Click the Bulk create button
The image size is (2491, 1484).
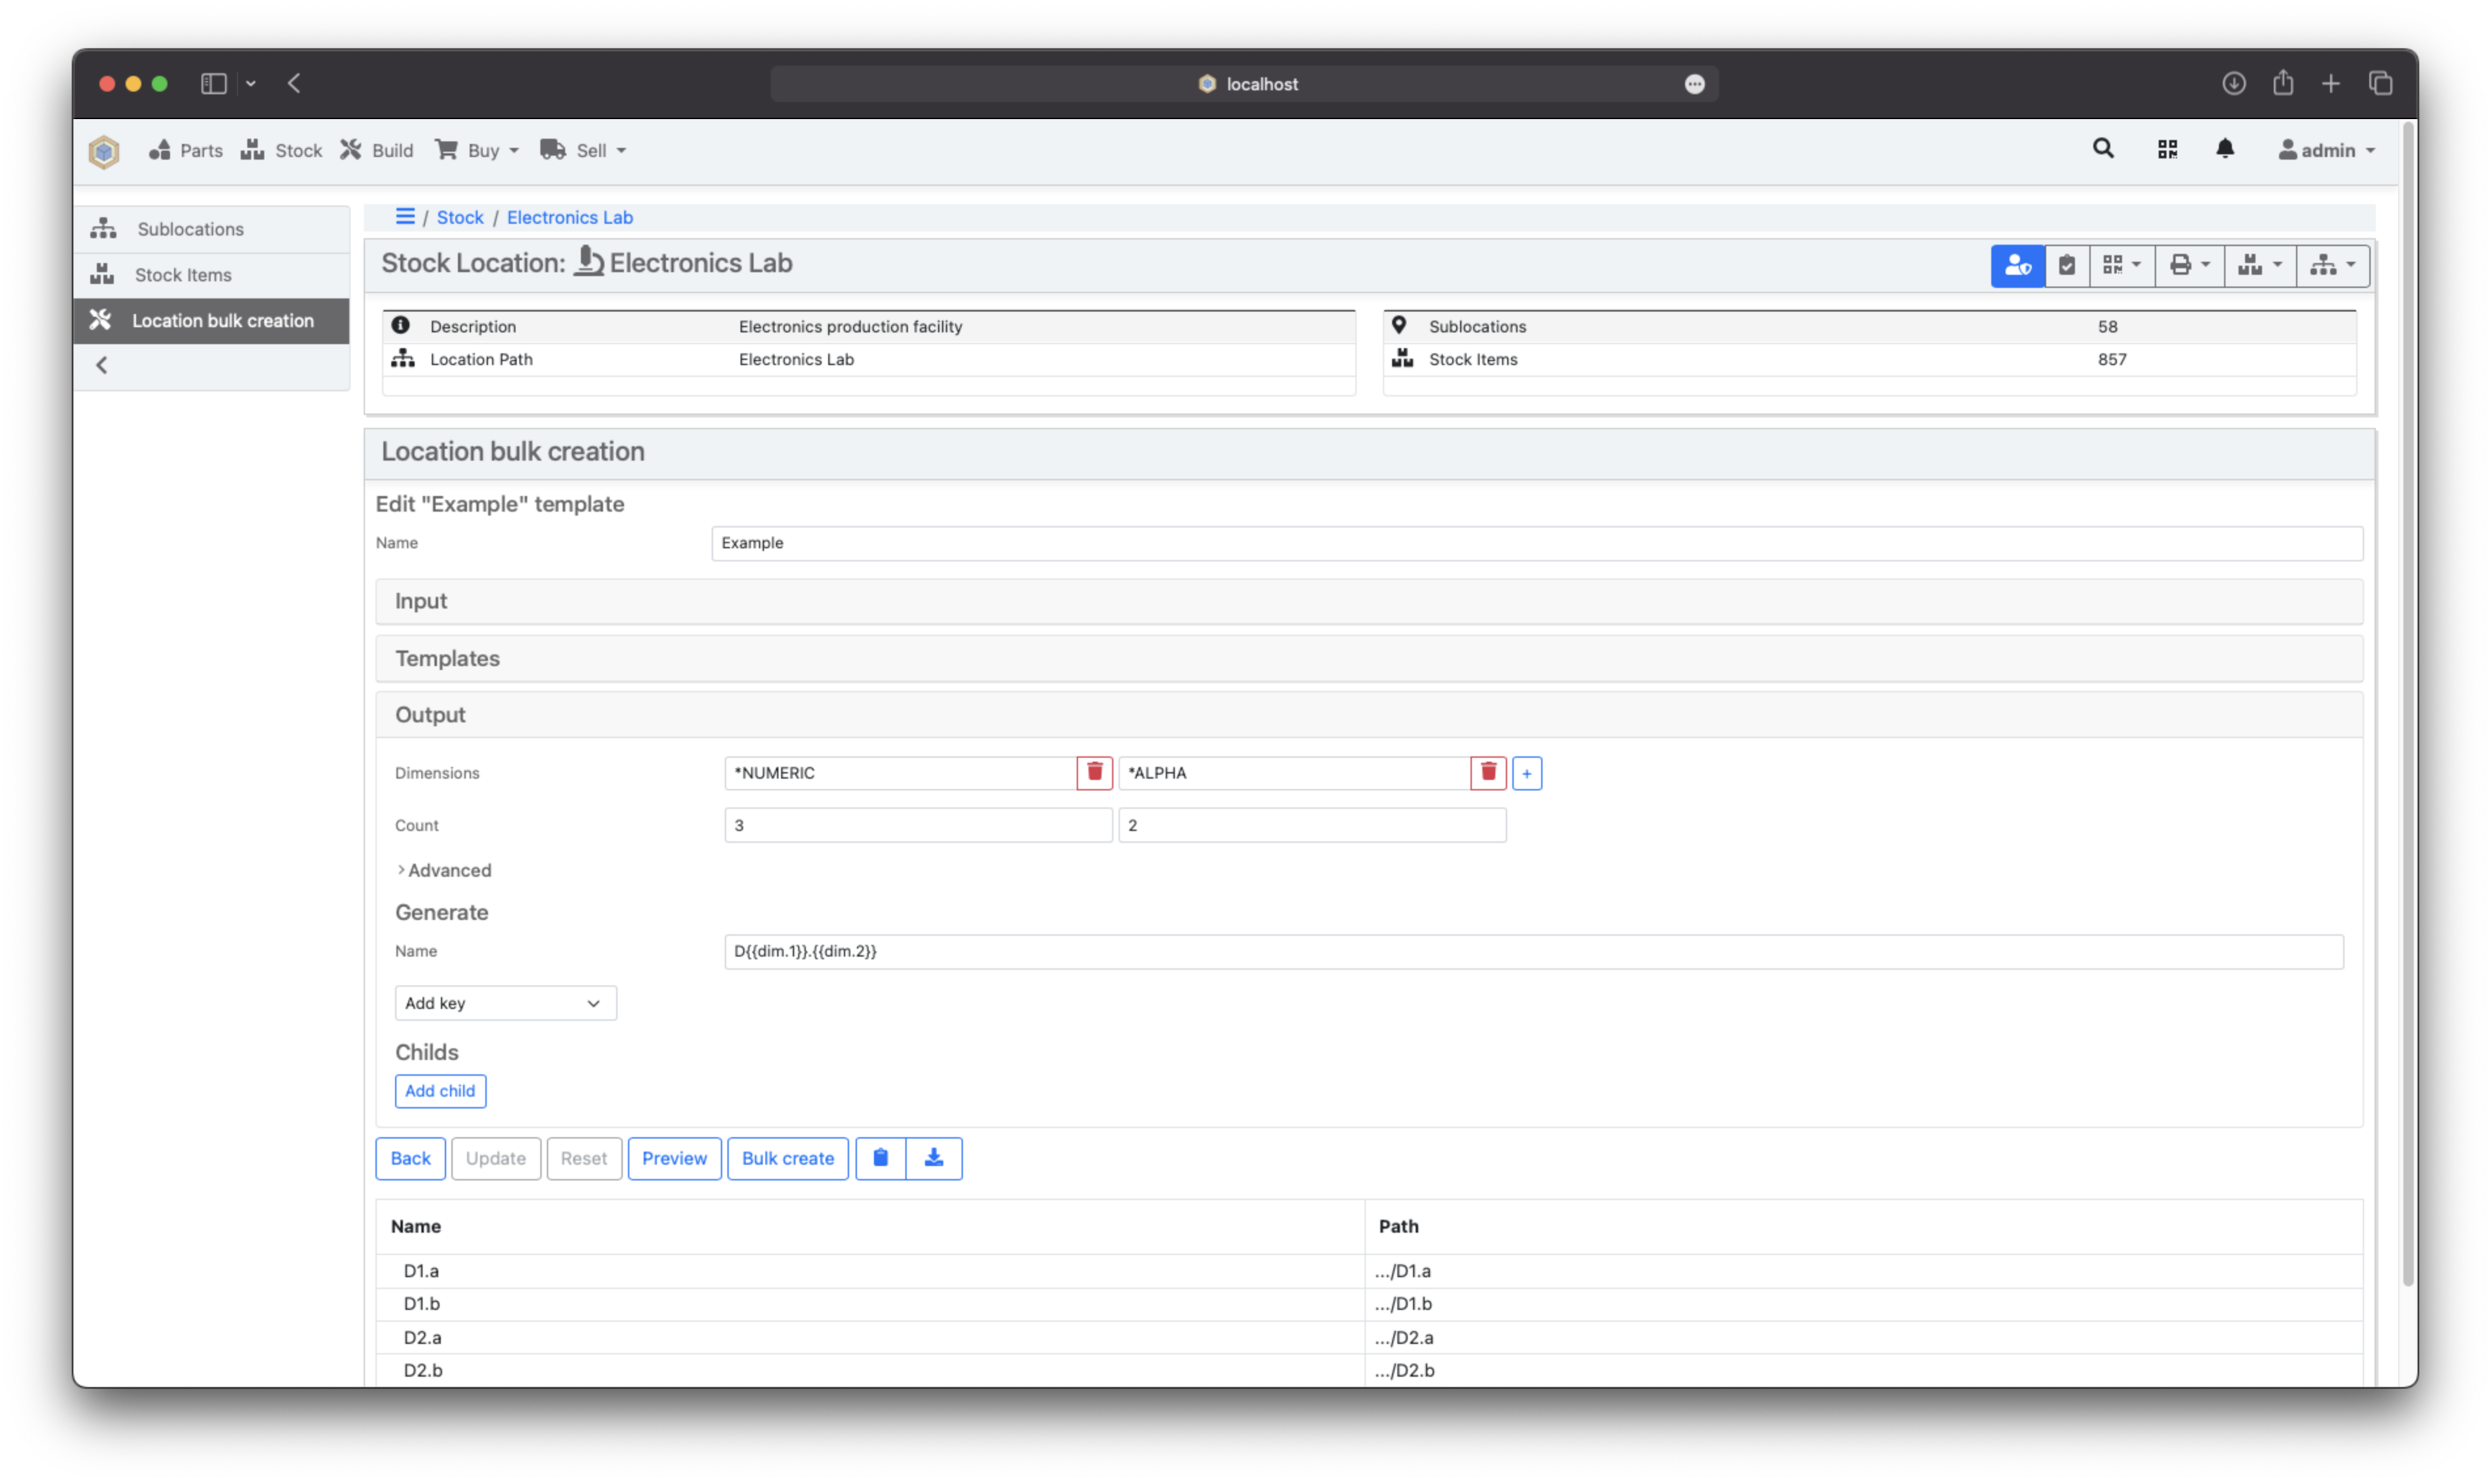tap(788, 1158)
